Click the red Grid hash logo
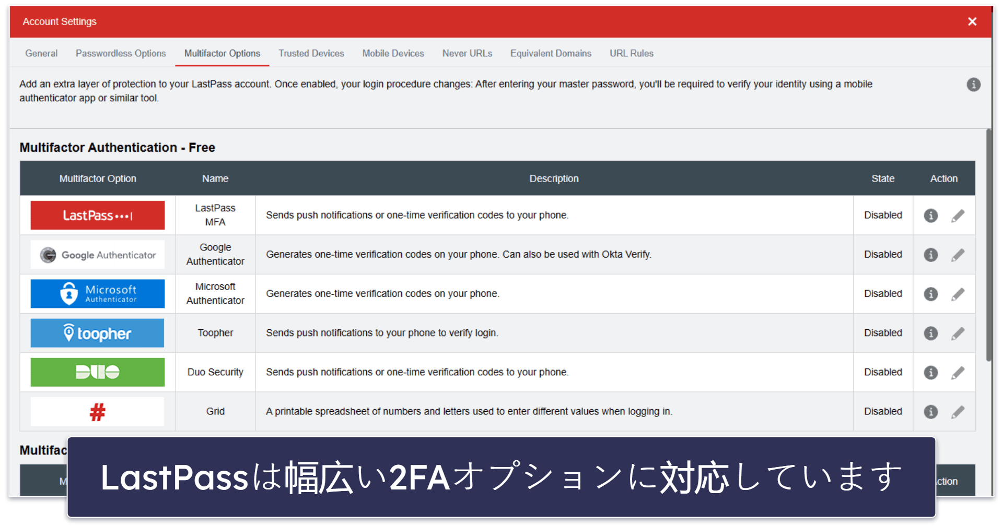 pos(98,412)
